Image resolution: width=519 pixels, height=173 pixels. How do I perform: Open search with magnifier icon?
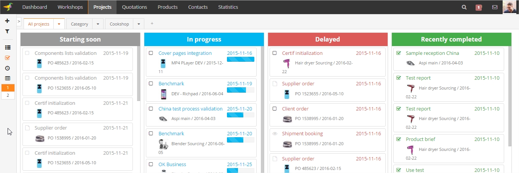464,7
